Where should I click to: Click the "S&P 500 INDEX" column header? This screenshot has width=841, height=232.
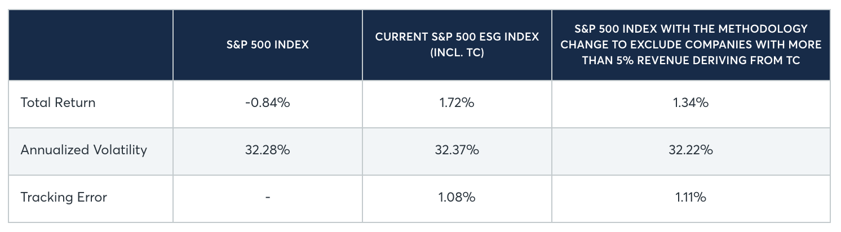[267, 45]
